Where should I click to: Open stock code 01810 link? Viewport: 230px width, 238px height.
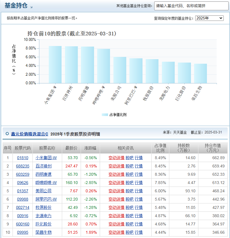point(23,158)
